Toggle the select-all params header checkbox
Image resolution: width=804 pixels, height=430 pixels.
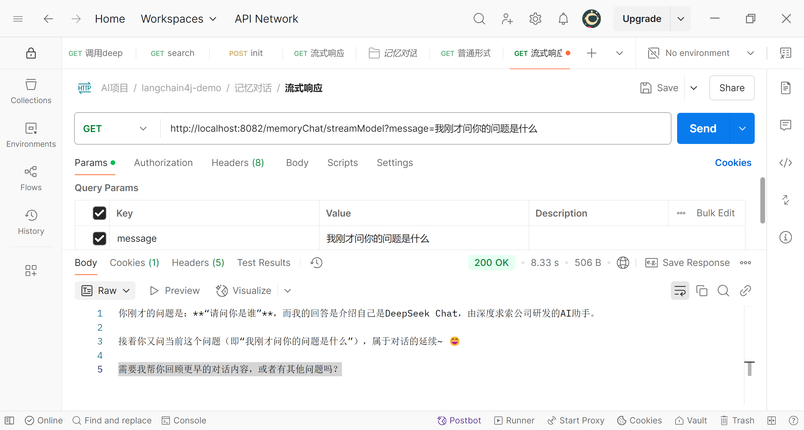click(99, 213)
